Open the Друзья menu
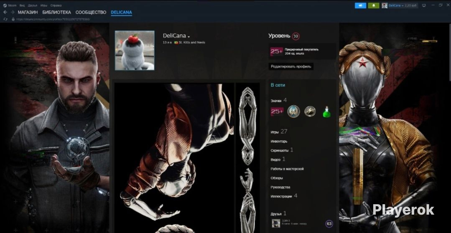 click(33, 5)
